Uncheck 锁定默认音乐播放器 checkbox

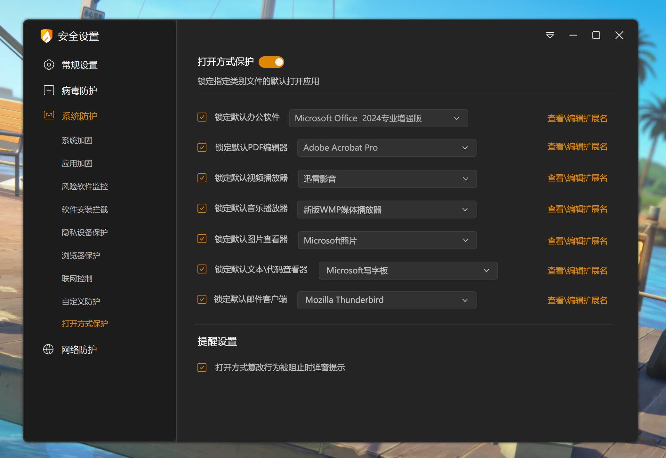tap(202, 208)
